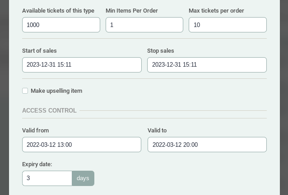
Task: Enable the Make upselling item checkbox
Action: coord(25,91)
